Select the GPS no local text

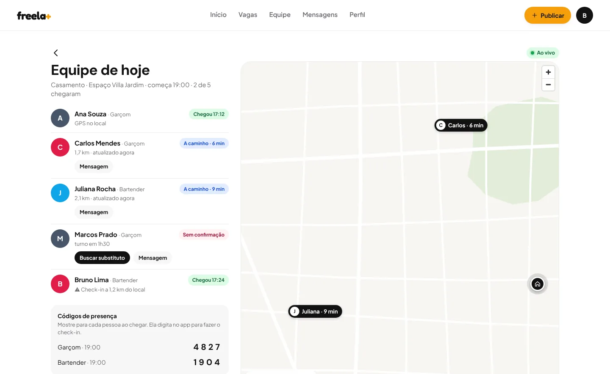coord(90,124)
